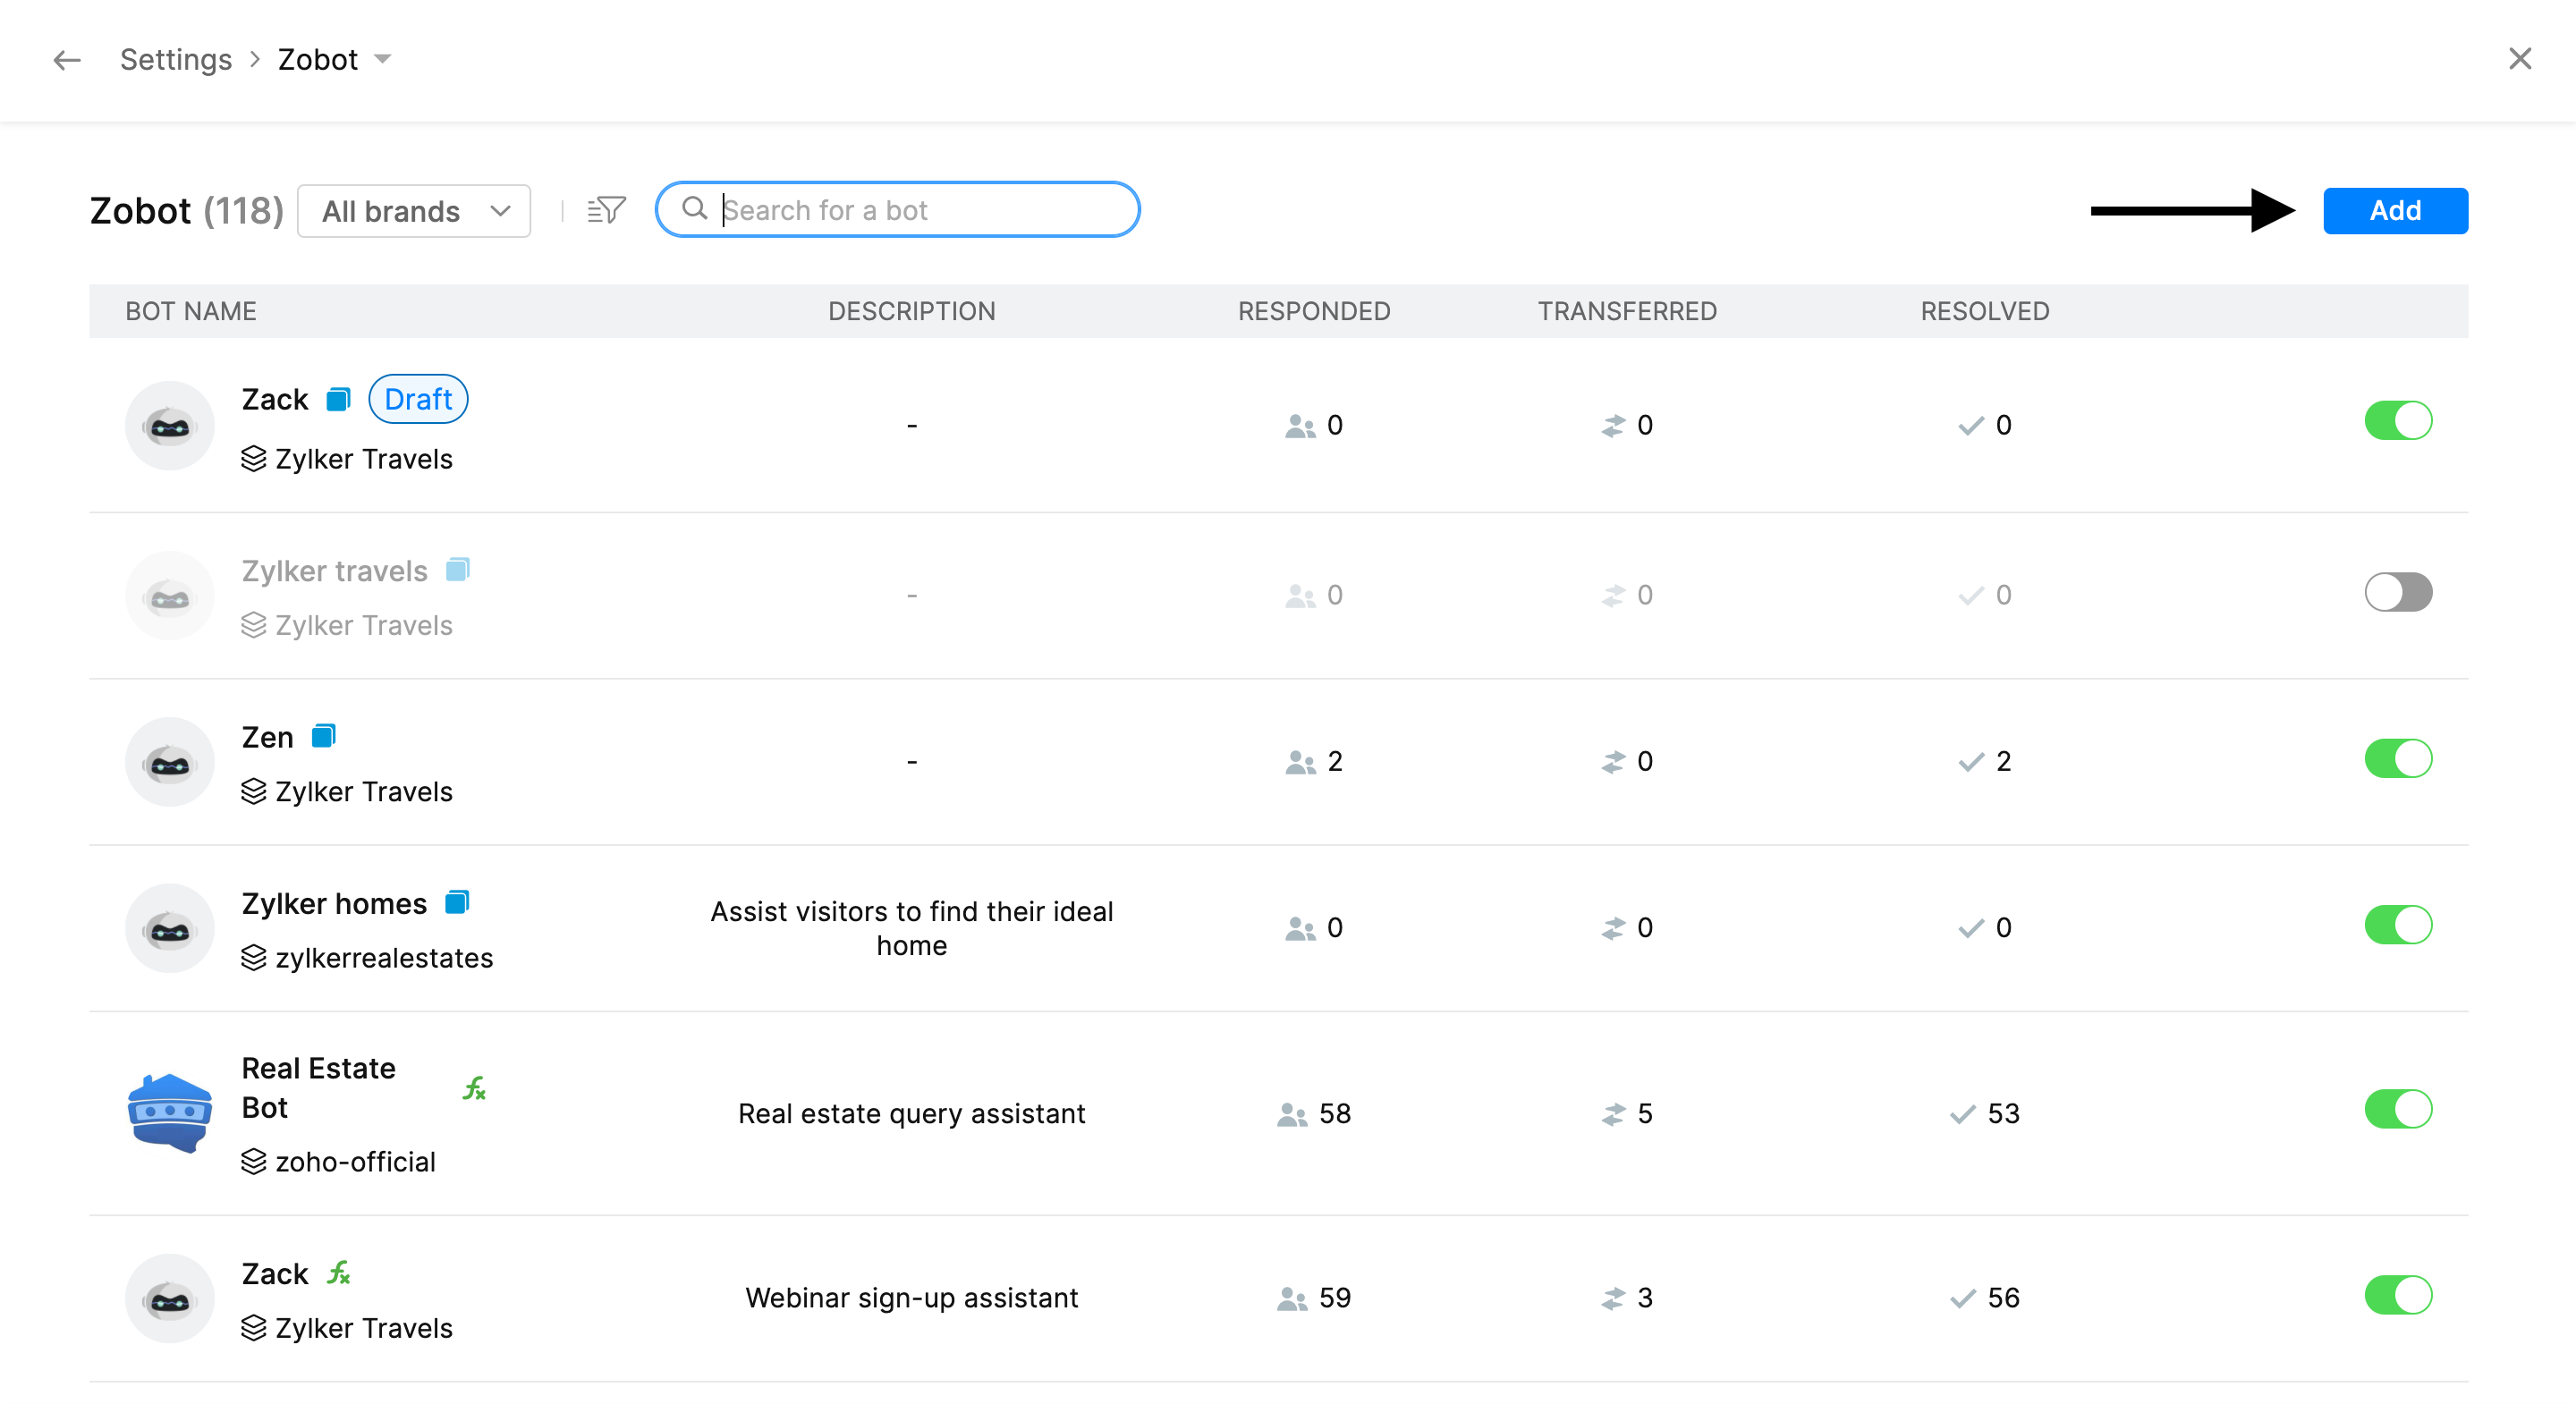The width and height of the screenshot is (2576, 1404).
Task: Focus the Search for a bot field
Action: 920,210
